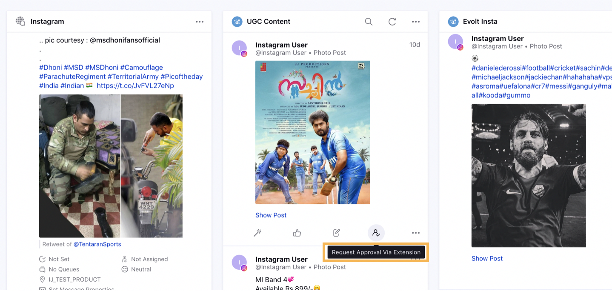This screenshot has height=291, width=612.
Task: Click the Instagram User name in Evolt Insta
Action: point(498,39)
